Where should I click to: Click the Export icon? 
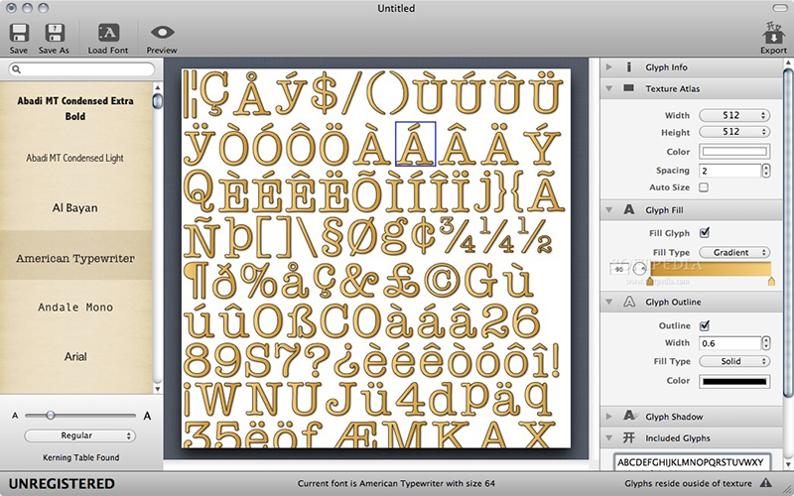coord(773,34)
